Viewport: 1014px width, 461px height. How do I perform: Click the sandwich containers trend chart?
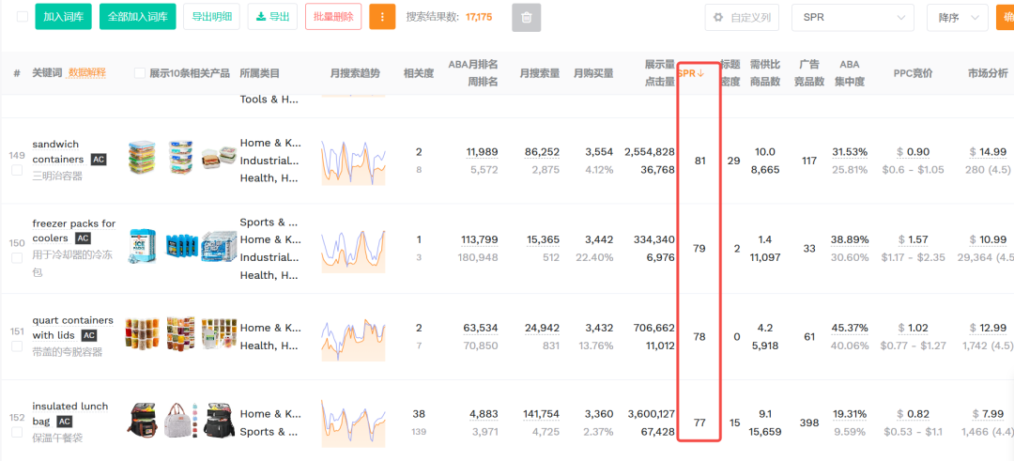pos(354,161)
